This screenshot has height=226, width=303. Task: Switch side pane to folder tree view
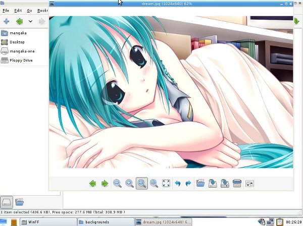[x=19, y=202]
